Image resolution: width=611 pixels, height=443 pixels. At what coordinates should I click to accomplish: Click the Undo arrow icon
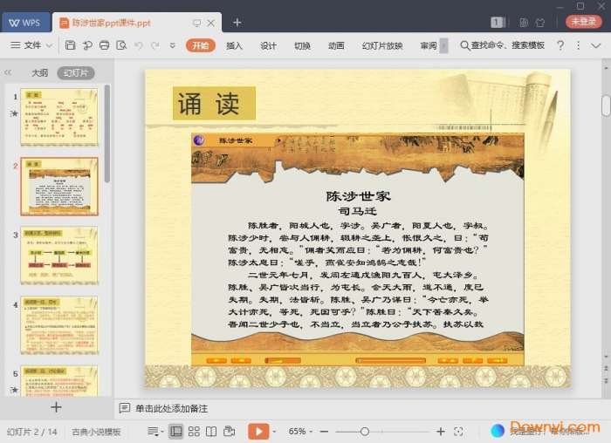138,45
